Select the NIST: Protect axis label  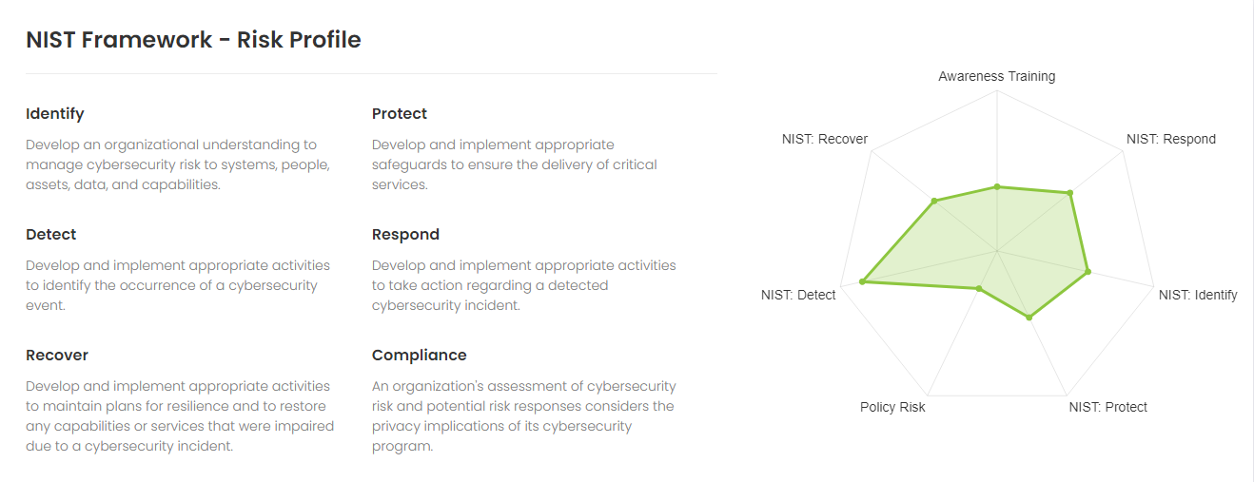tap(1108, 407)
